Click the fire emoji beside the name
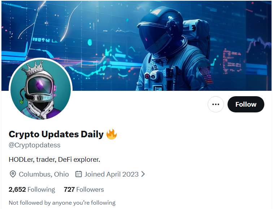This screenshot has height=209, width=273. (112, 134)
